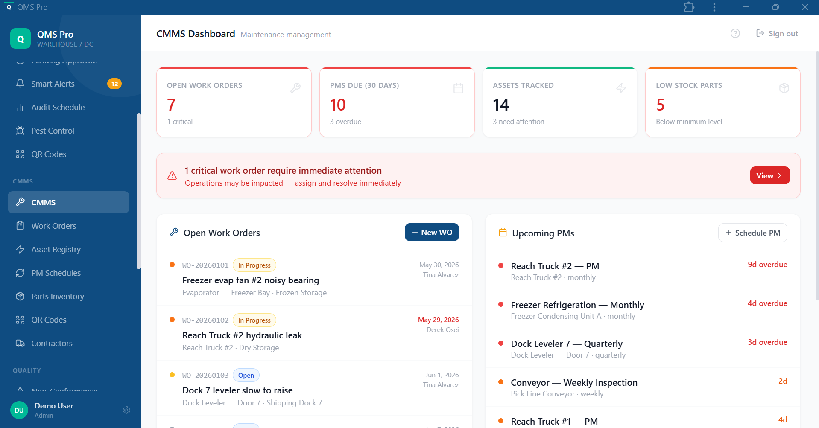Click the Parts Inventory box icon
This screenshot has width=819, height=428.
(20, 296)
